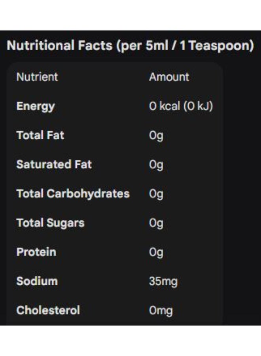Click the Total Sugars 0g value
Screen dimensions: 261x356
[156, 223]
